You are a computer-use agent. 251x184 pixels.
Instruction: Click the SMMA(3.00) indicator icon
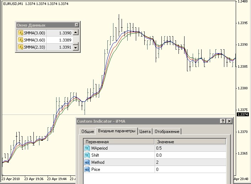[21, 33]
